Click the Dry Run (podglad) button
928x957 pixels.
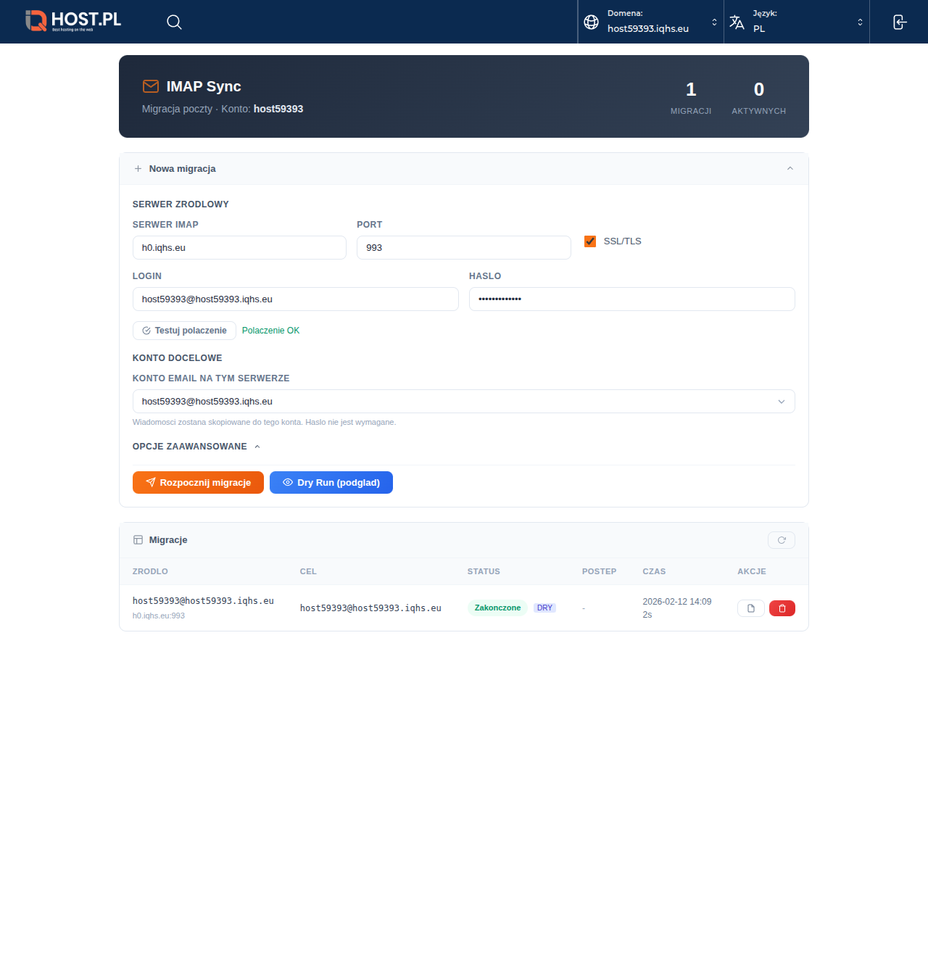[x=331, y=483]
